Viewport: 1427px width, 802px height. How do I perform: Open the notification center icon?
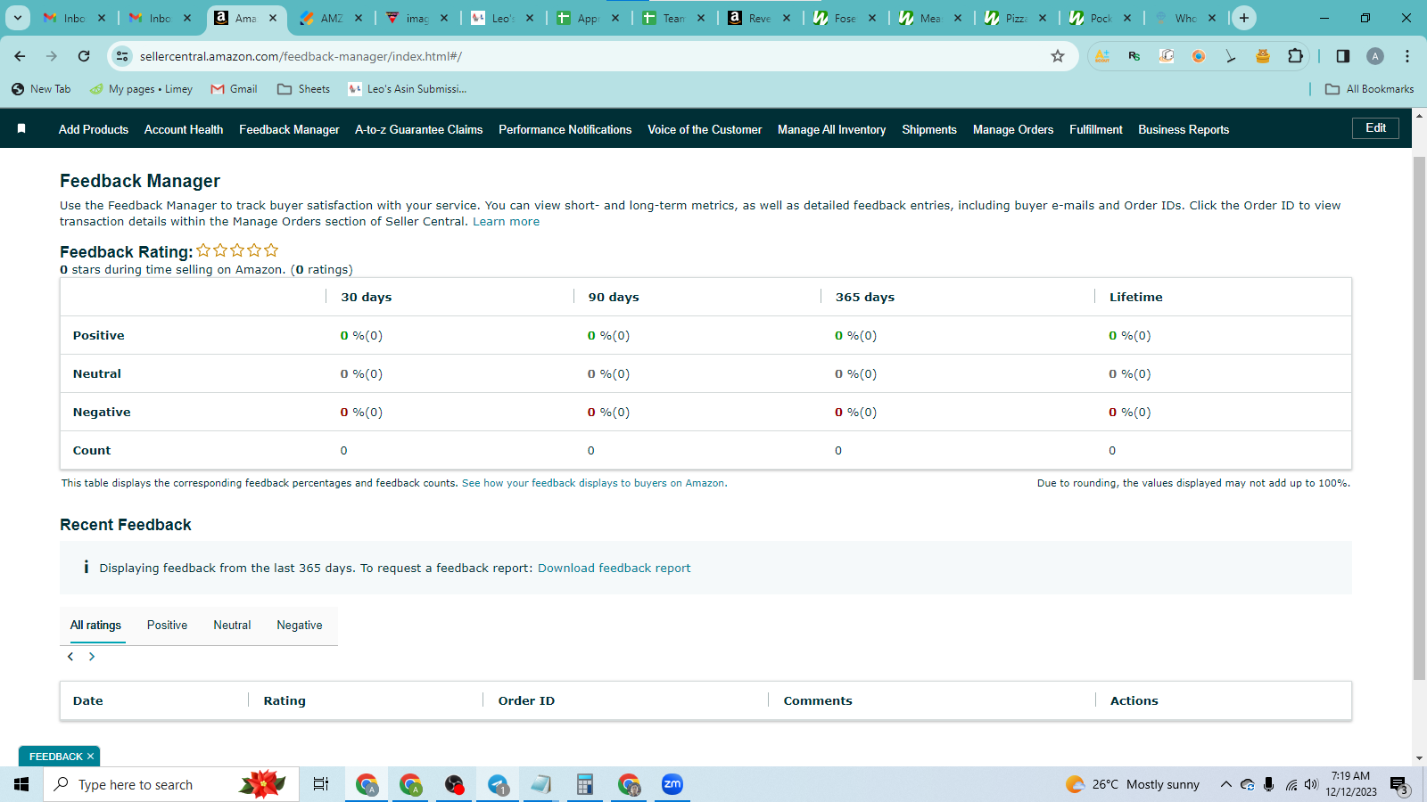click(x=1400, y=785)
